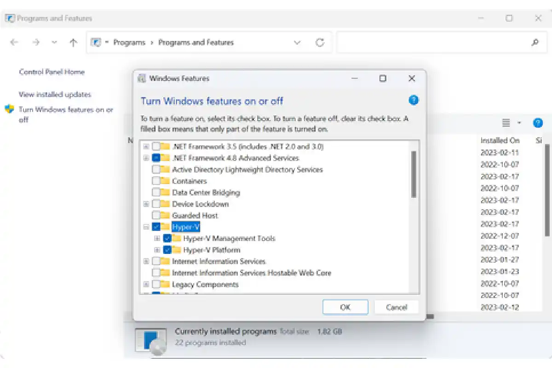The image size is (552, 368).
Task: Click the 2023-01-27 installed date
Action: [x=500, y=259]
